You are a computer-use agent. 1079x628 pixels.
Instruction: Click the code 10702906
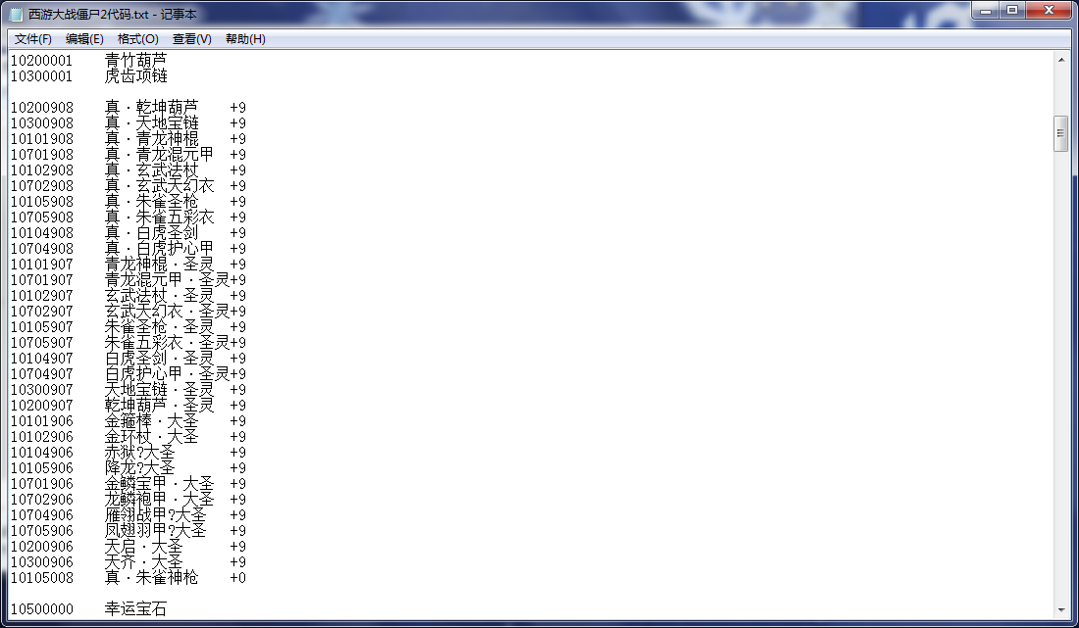[x=41, y=500]
